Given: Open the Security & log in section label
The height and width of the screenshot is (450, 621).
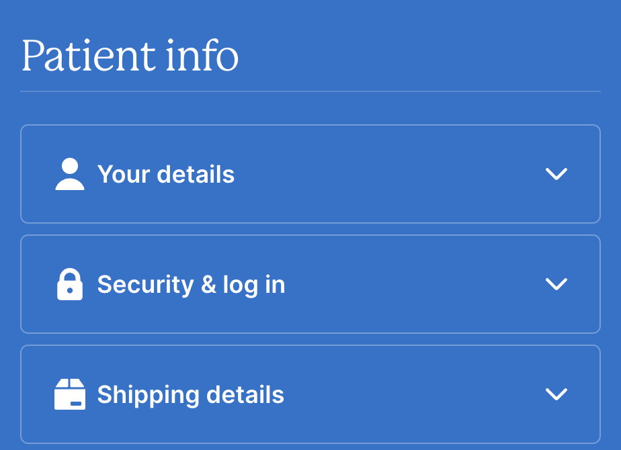Looking at the screenshot, I should tap(191, 285).
